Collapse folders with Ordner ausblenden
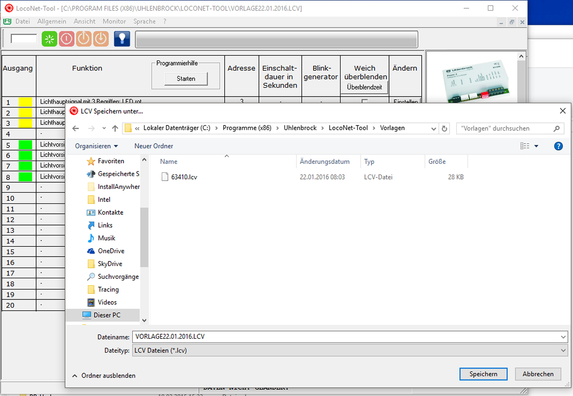 [104, 375]
